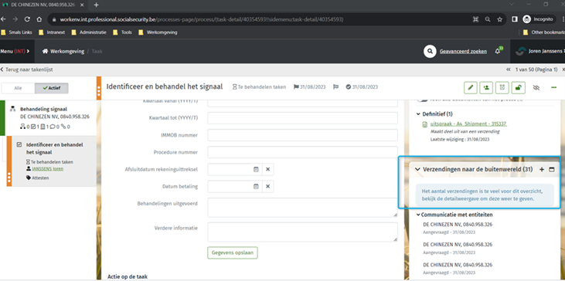Open the uitspraak - A4_Shipment document link
Image resolution: width=565 pixels, height=281 pixels.
[468, 124]
